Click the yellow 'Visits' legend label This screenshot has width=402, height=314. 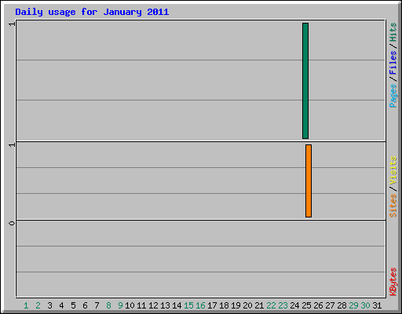(x=393, y=171)
